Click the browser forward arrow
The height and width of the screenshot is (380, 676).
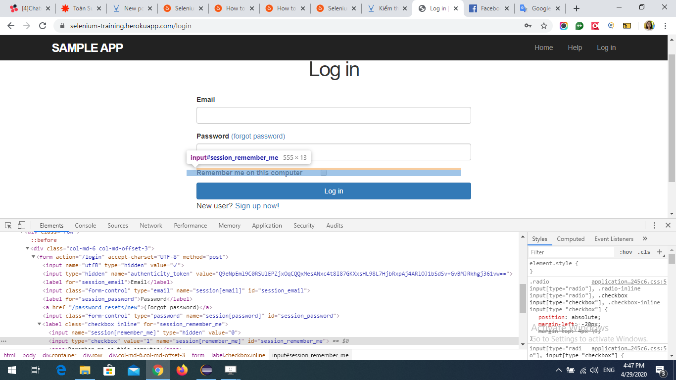(x=27, y=26)
